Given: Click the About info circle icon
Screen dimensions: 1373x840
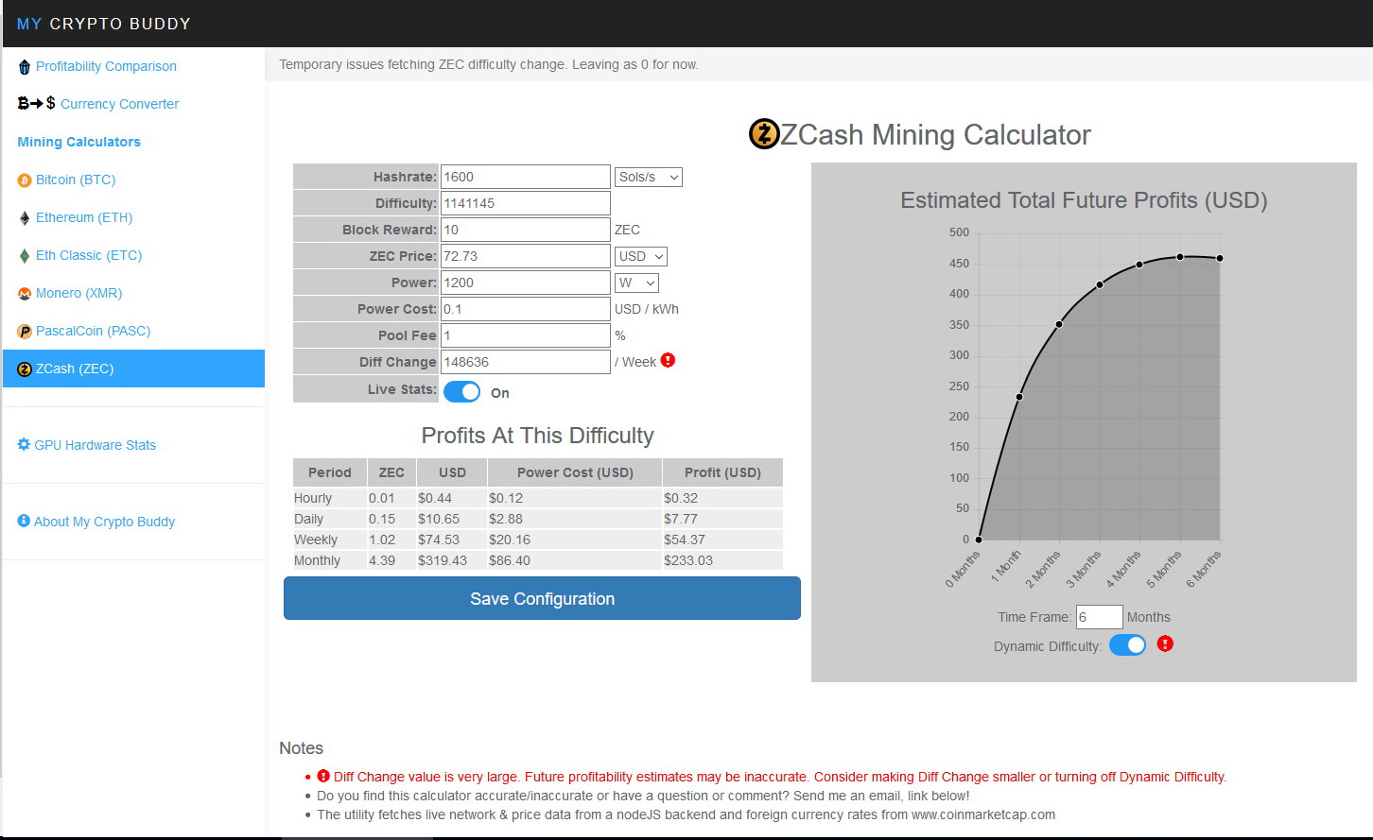Looking at the screenshot, I should coord(24,521).
